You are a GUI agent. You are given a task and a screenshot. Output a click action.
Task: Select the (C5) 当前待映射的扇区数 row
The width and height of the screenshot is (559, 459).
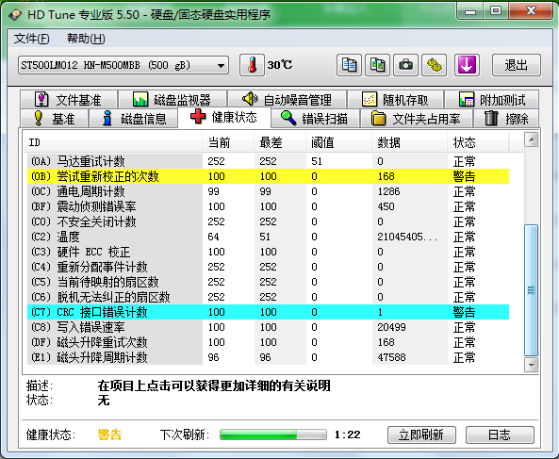pyautogui.click(x=268, y=282)
